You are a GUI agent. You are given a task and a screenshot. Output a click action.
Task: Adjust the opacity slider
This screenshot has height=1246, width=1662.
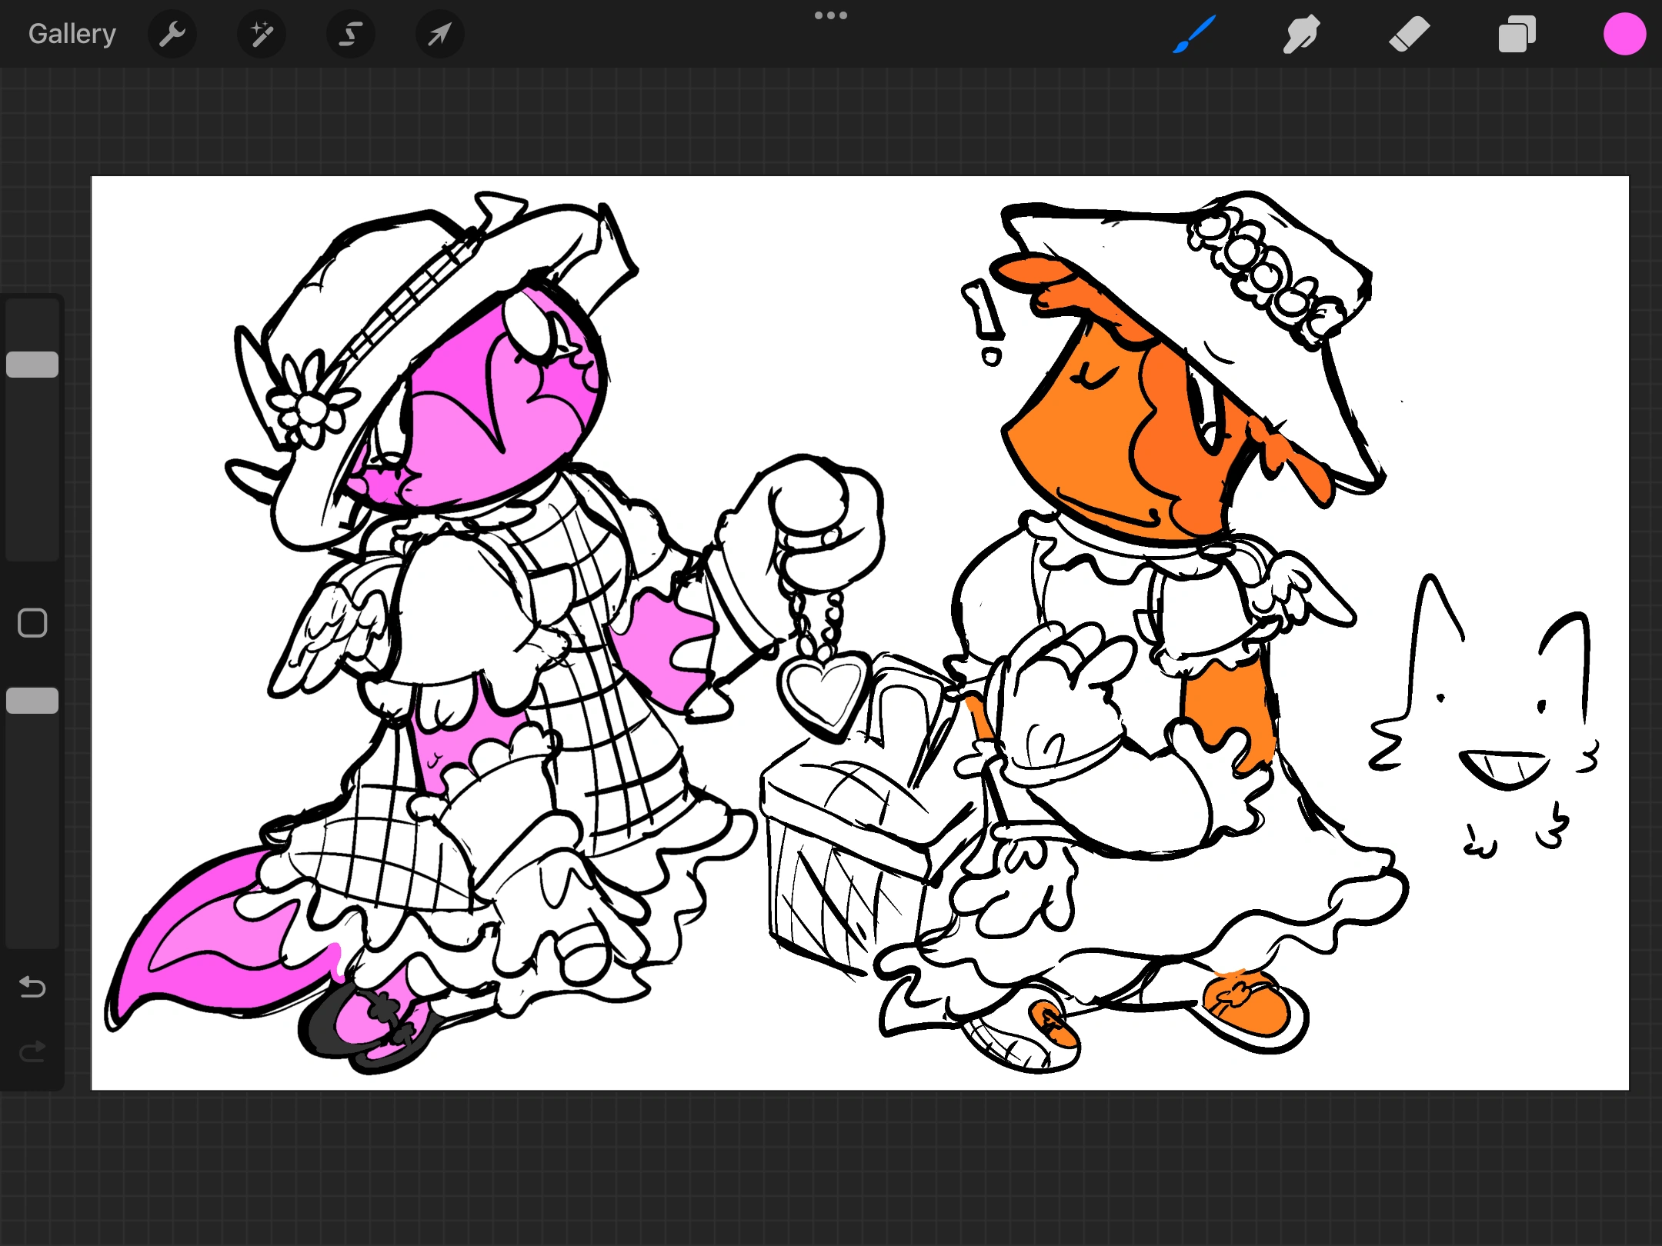pos(32,700)
